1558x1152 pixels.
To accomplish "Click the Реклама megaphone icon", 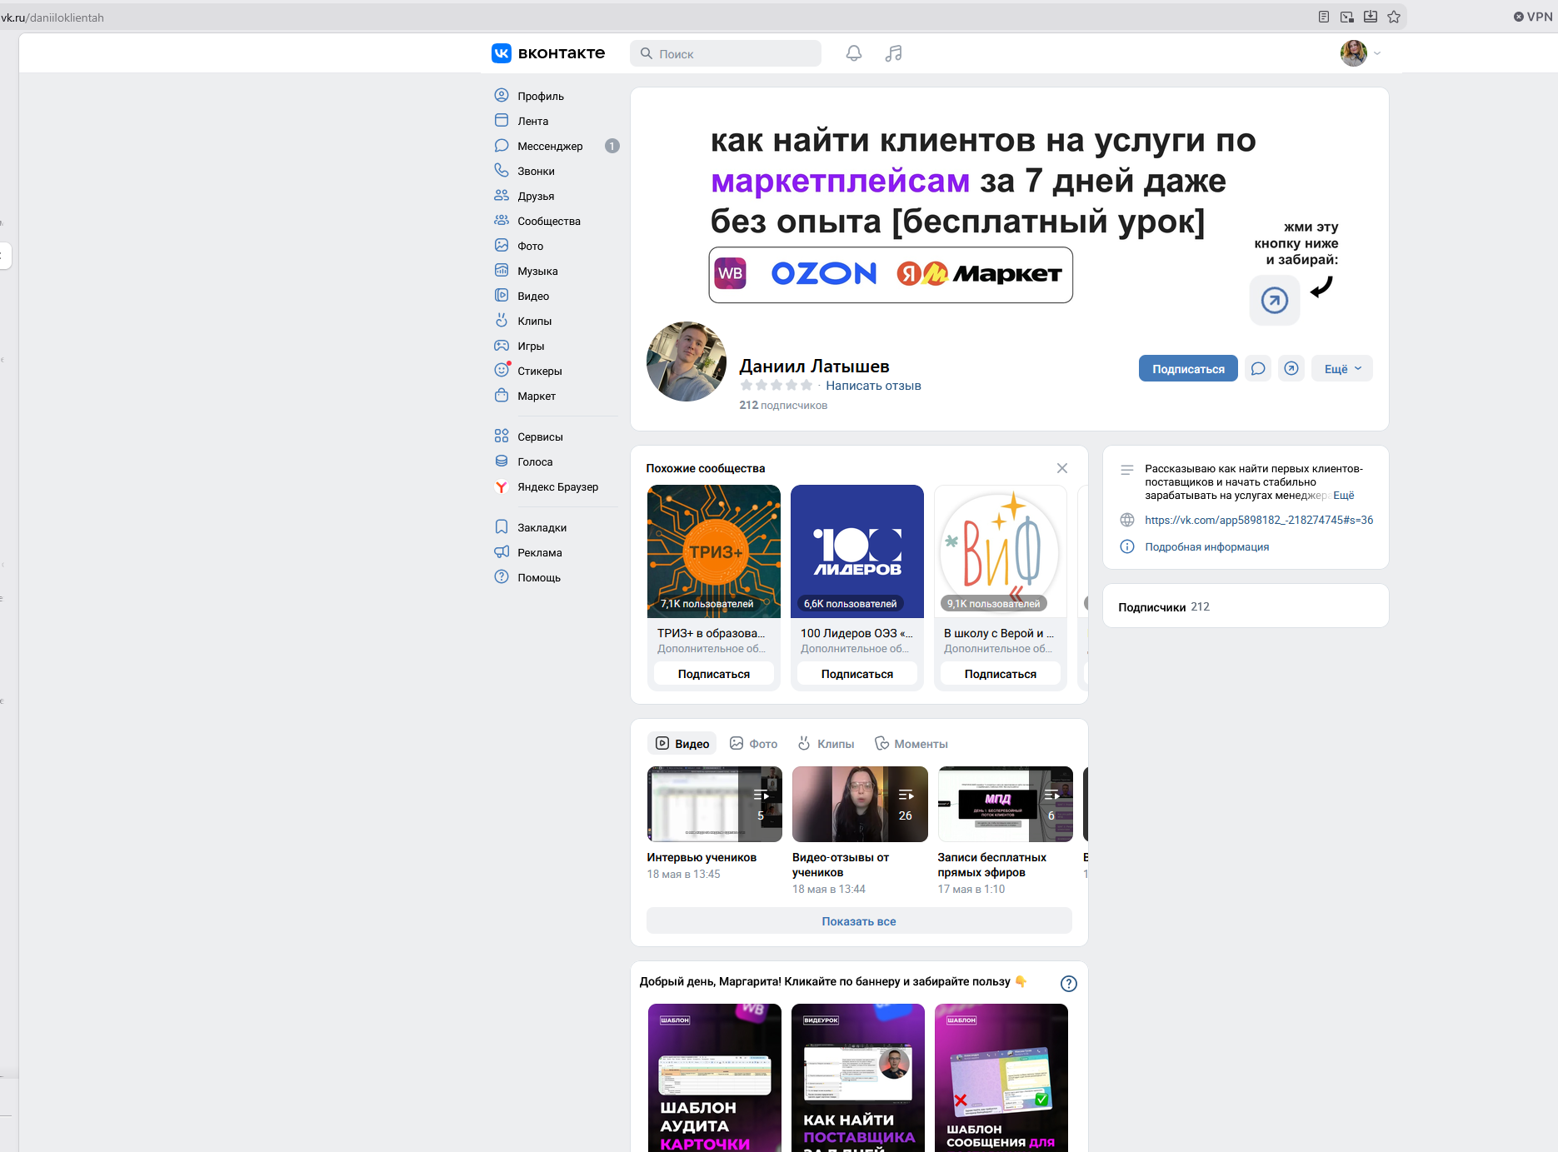I will [502, 552].
